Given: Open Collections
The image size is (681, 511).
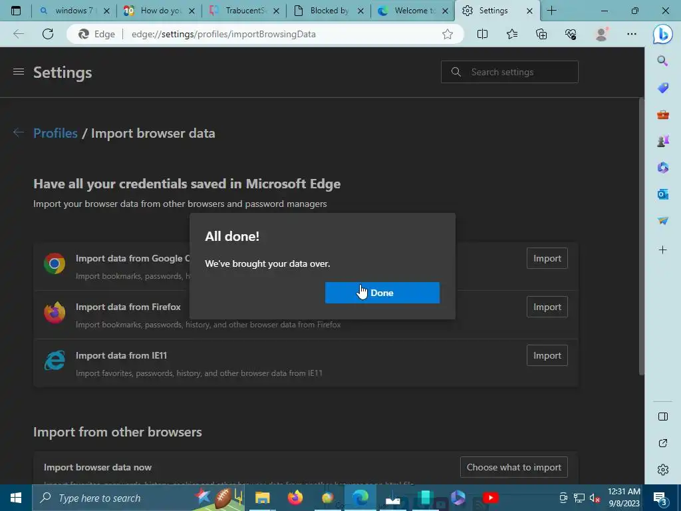Looking at the screenshot, I should [x=541, y=34].
